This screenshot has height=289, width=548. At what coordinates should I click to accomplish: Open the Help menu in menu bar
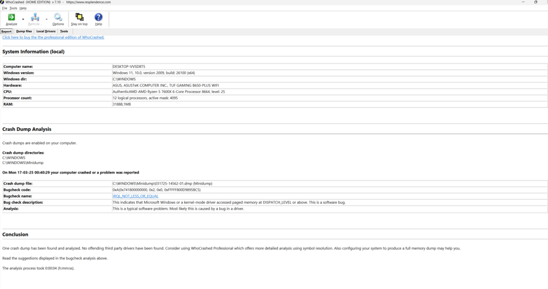click(x=23, y=8)
